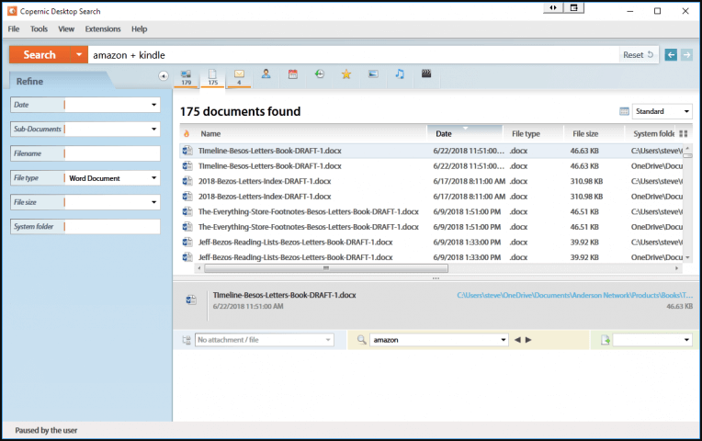This screenshot has height=441, width=702.
Task: Open the amazon keyword dropdown
Action: [x=504, y=340]
